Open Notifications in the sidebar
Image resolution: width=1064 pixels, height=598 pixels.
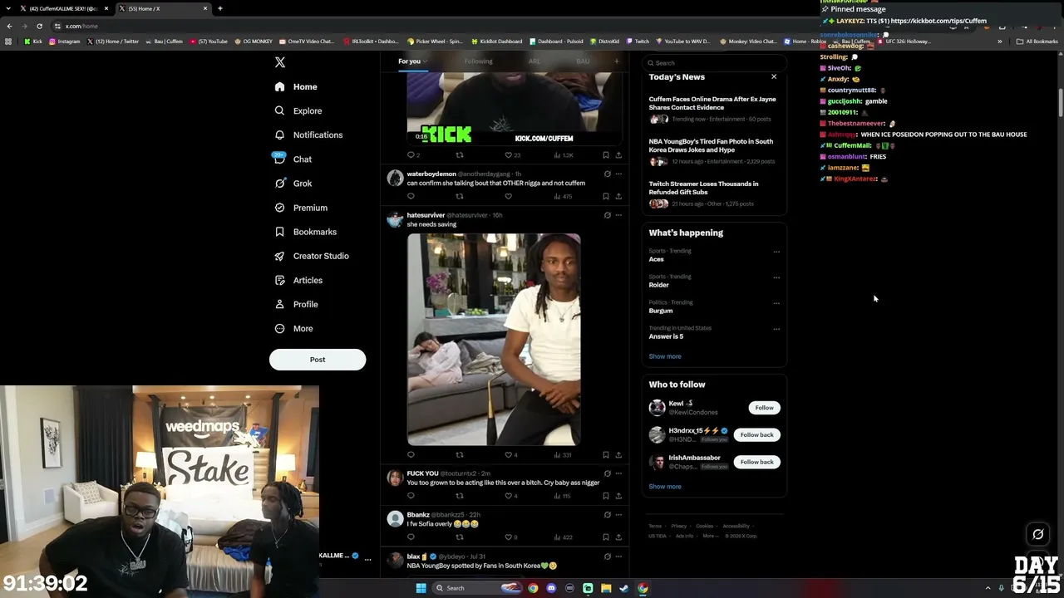(308, 135)
